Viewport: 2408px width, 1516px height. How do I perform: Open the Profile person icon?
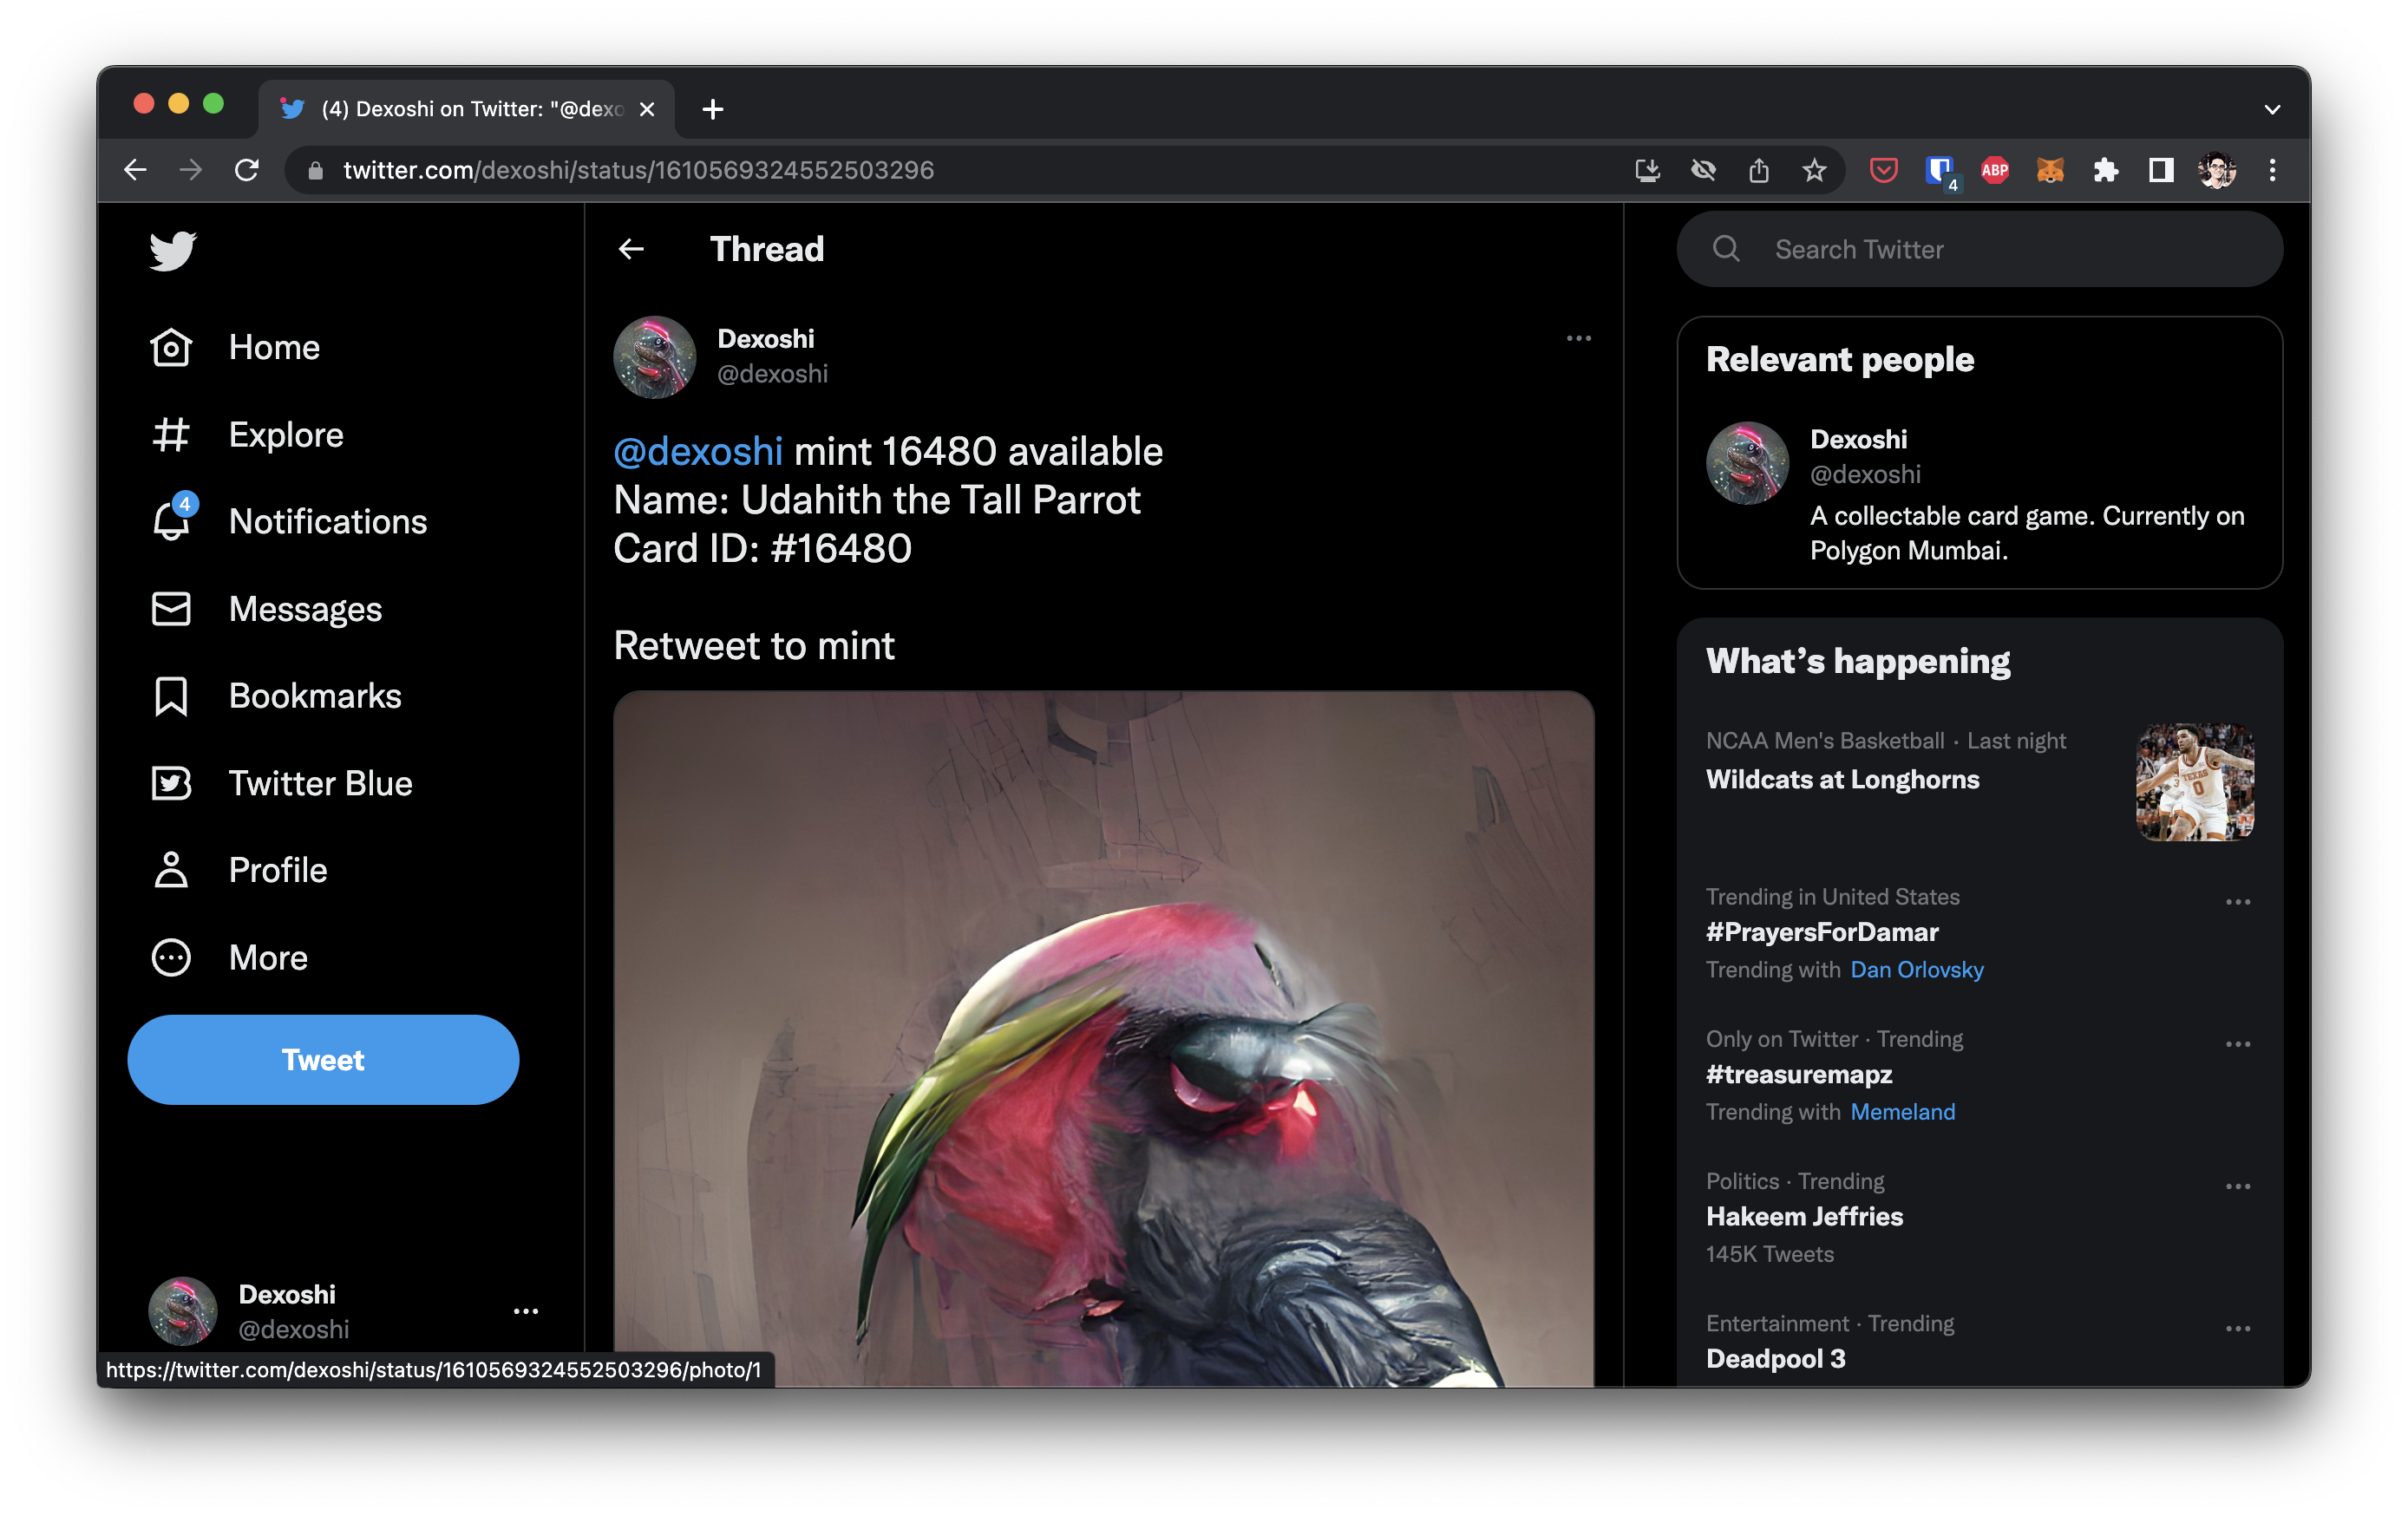point(171,870)
